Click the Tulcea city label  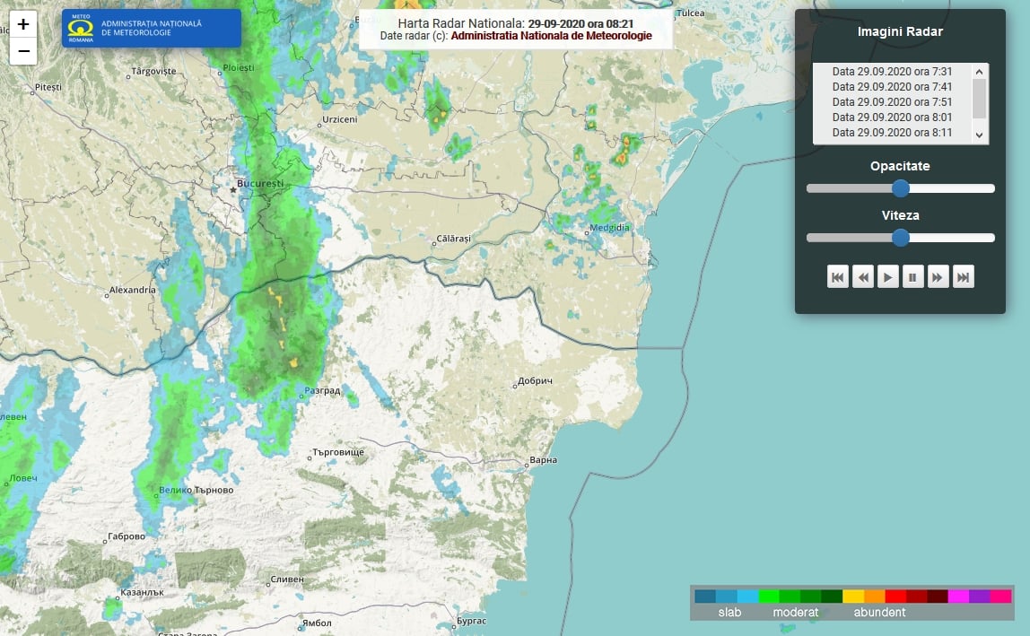coord(690,13)
